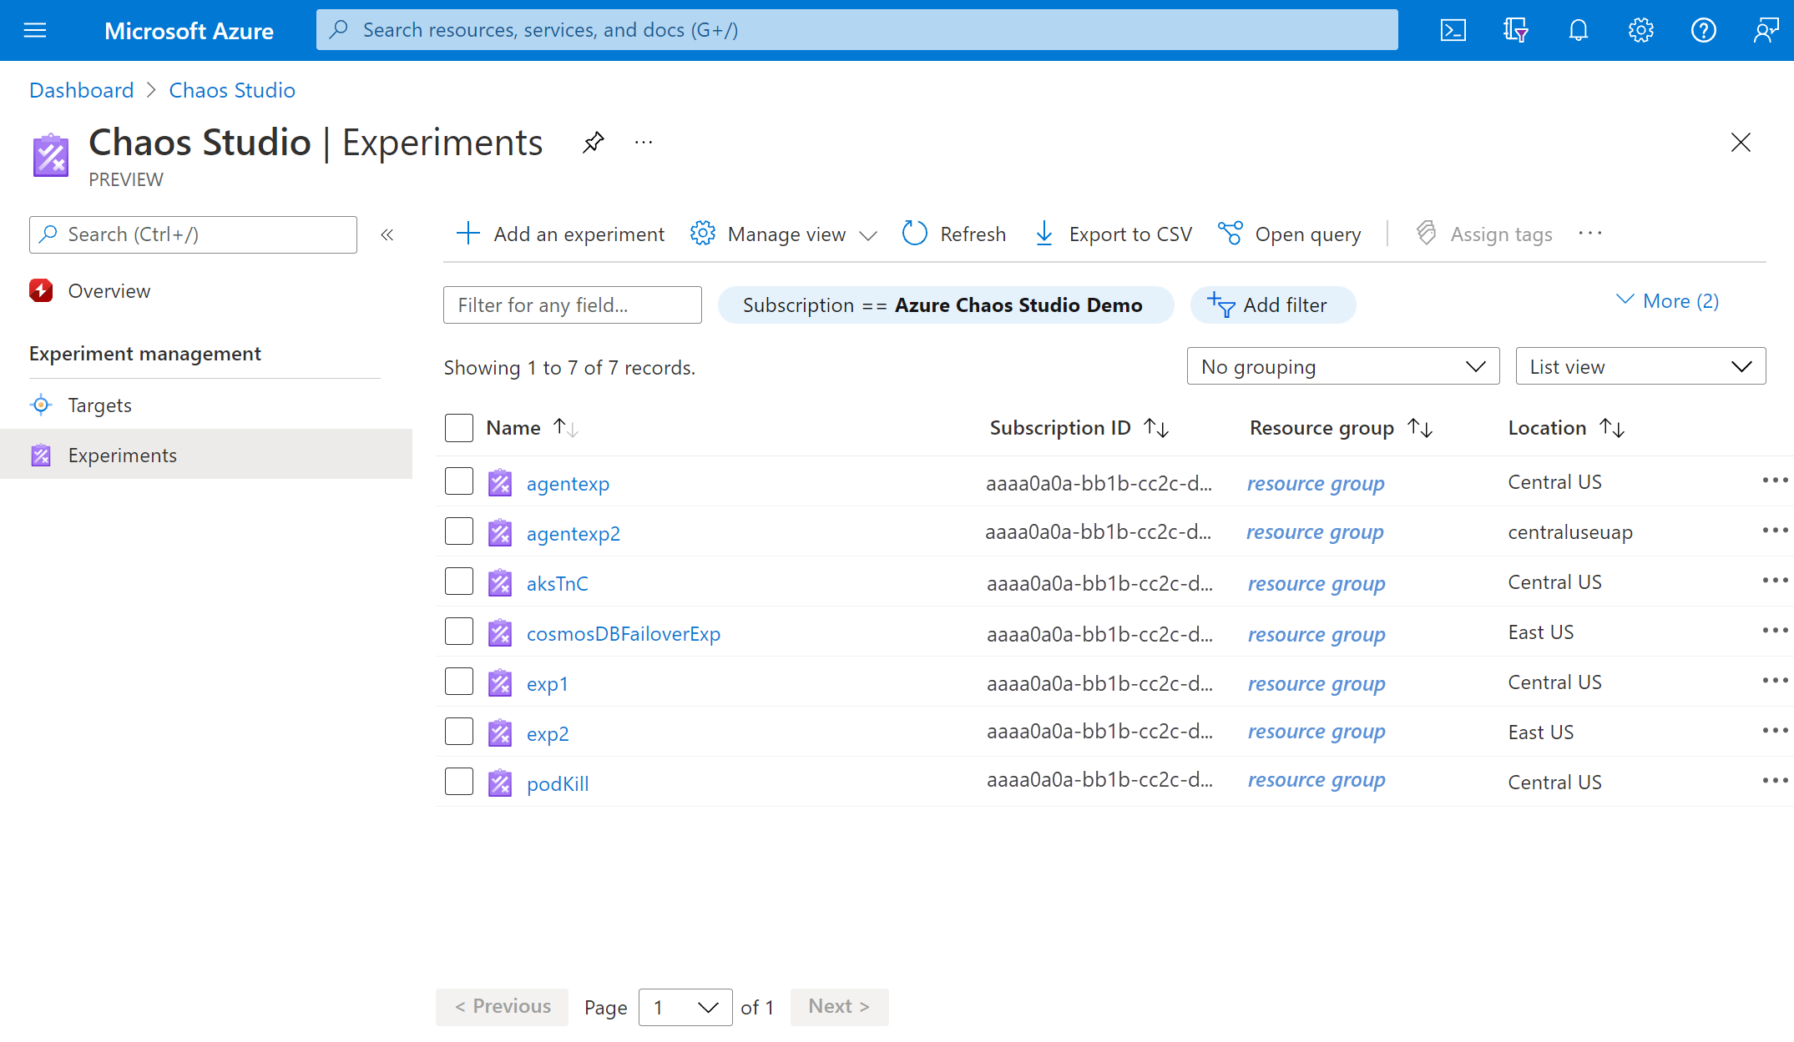
Task: Click the Open query icon
Action: click(x=1228, y=234)
